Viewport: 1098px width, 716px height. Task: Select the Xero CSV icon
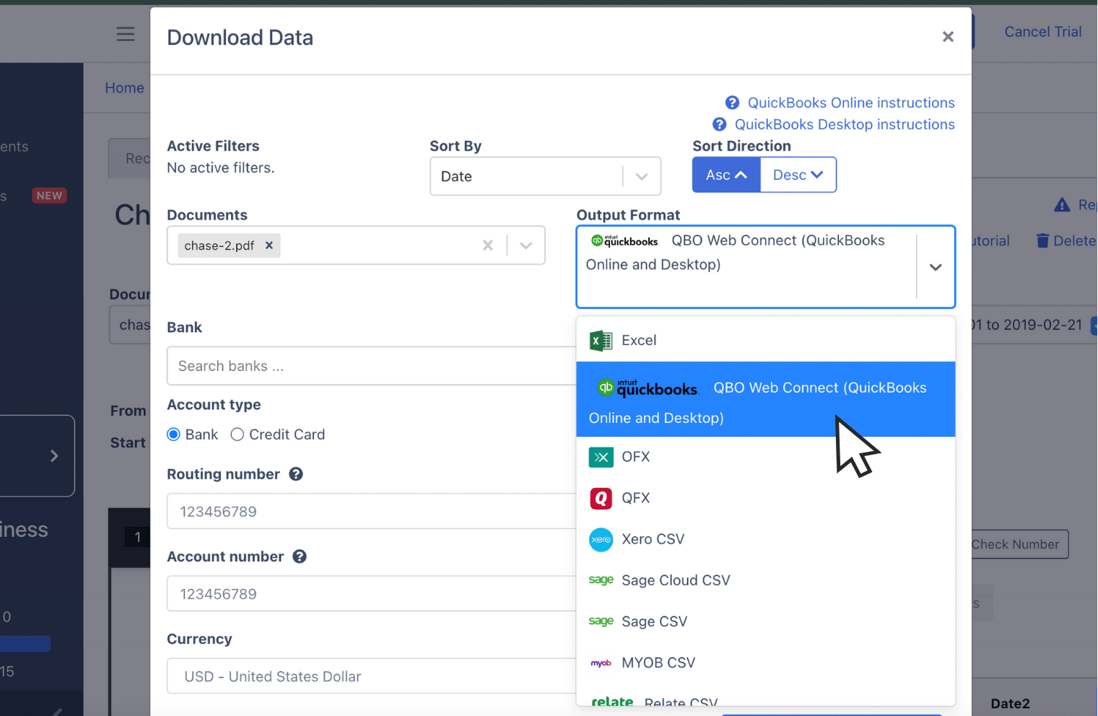click(x=601, y=539)
